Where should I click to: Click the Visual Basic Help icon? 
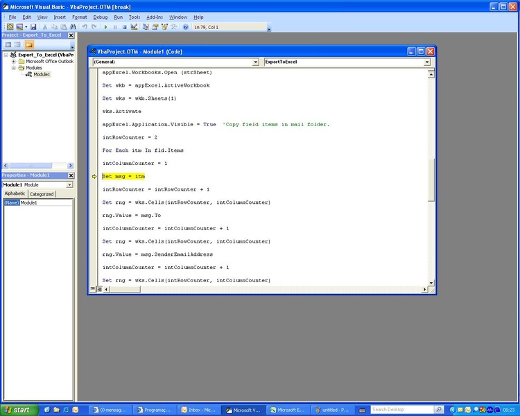186,27
